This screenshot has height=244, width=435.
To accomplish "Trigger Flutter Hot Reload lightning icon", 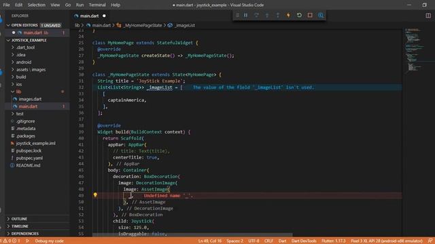I will 288,15.
